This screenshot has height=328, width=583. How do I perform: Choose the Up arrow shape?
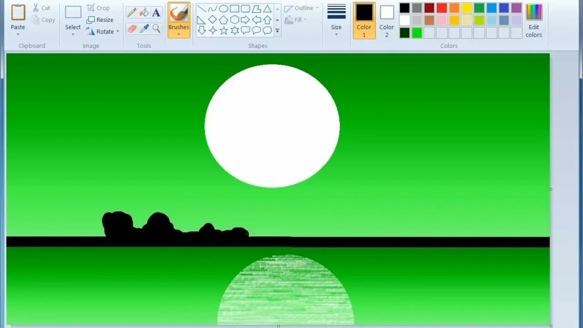tap(267, 20)
